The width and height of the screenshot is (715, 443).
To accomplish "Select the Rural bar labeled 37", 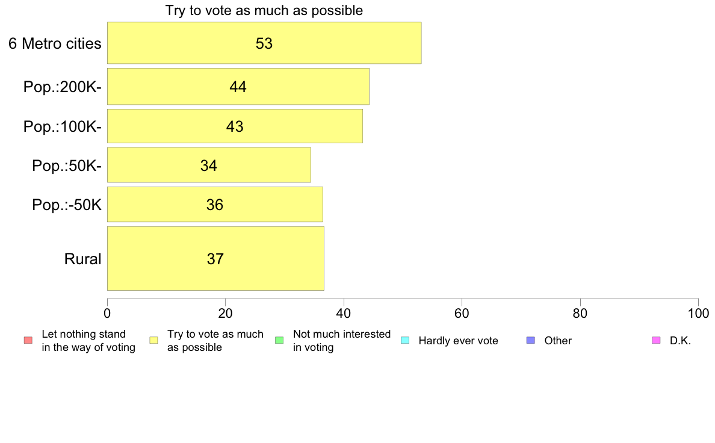I will tap(215, 259).
